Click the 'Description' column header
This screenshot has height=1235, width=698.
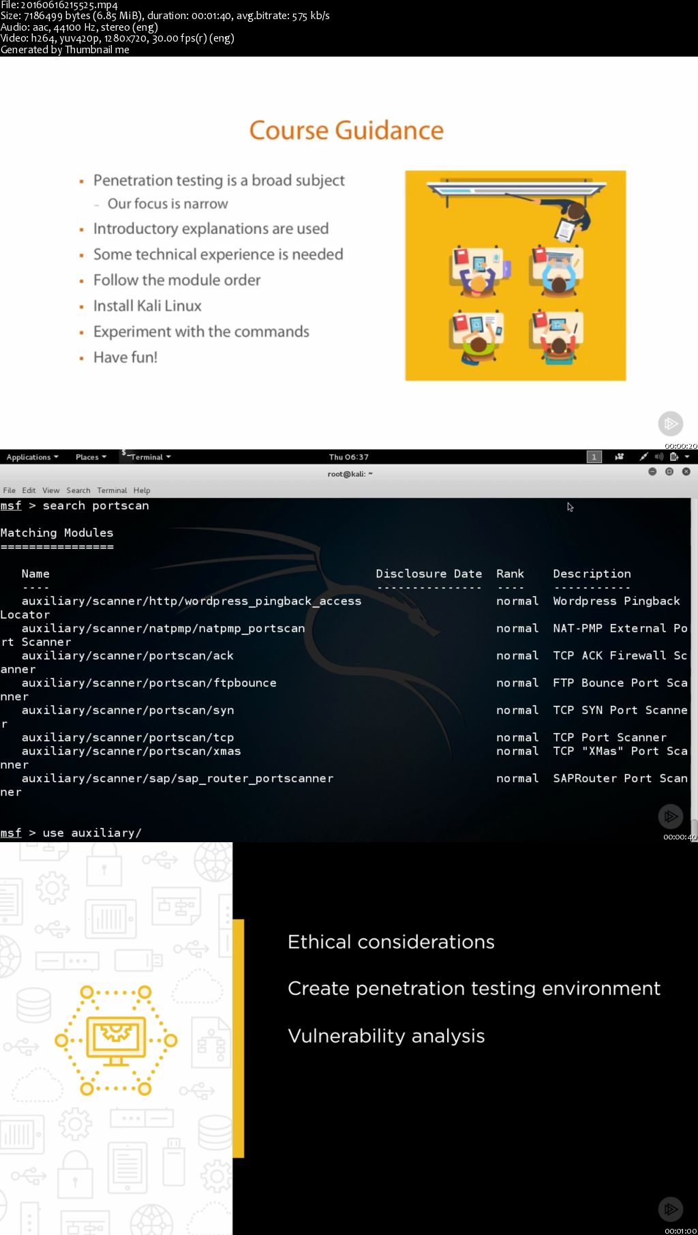coord(592,574)
